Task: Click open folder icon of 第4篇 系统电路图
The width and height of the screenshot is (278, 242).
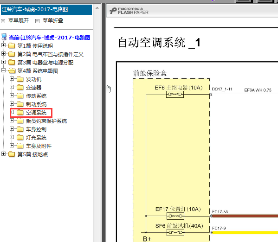Action: pos(12,70)
